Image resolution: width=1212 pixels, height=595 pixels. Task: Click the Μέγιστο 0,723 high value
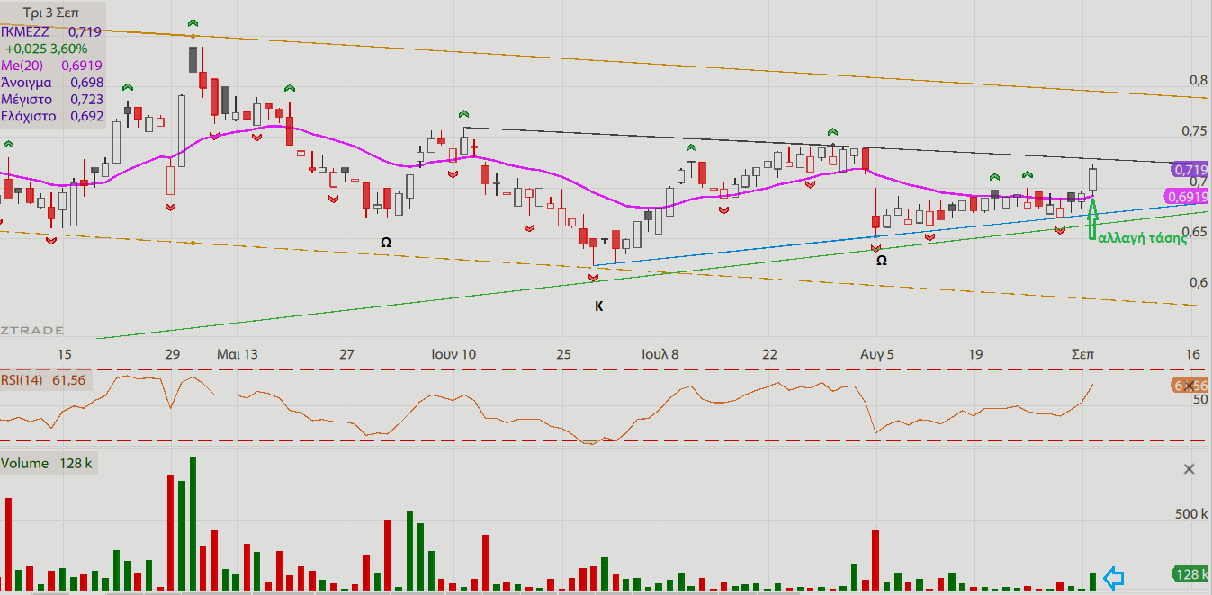51,100
